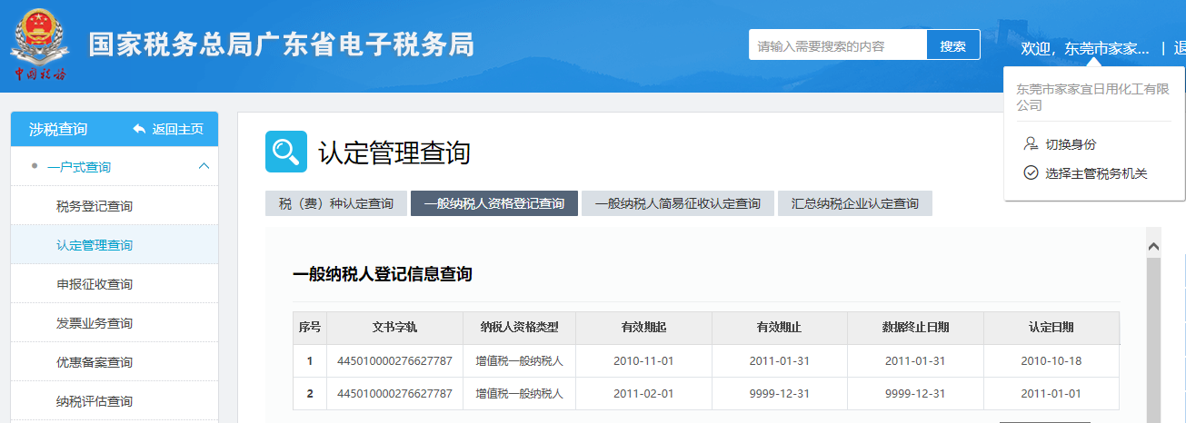The width and height of the screenshot is (1186, 423).
Task: Click the scrollbar up arrow
Action: pos(1153,246)
